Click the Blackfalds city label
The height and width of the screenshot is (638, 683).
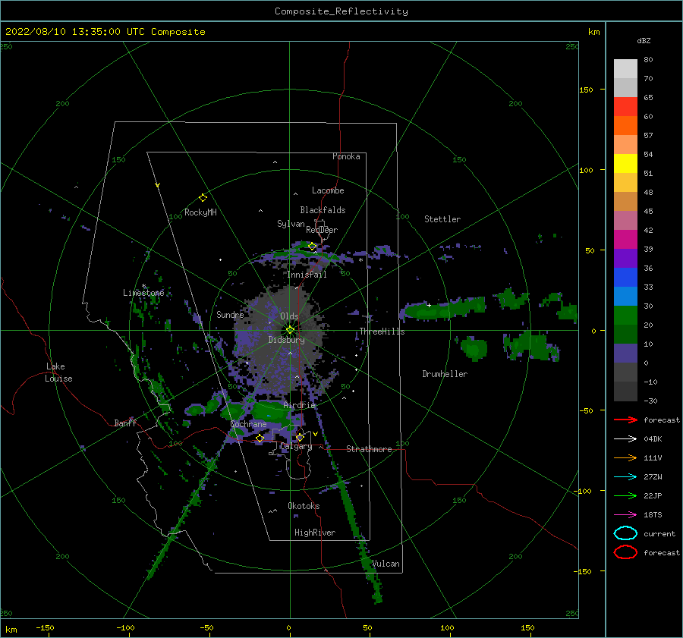click(x=323, y=210)
